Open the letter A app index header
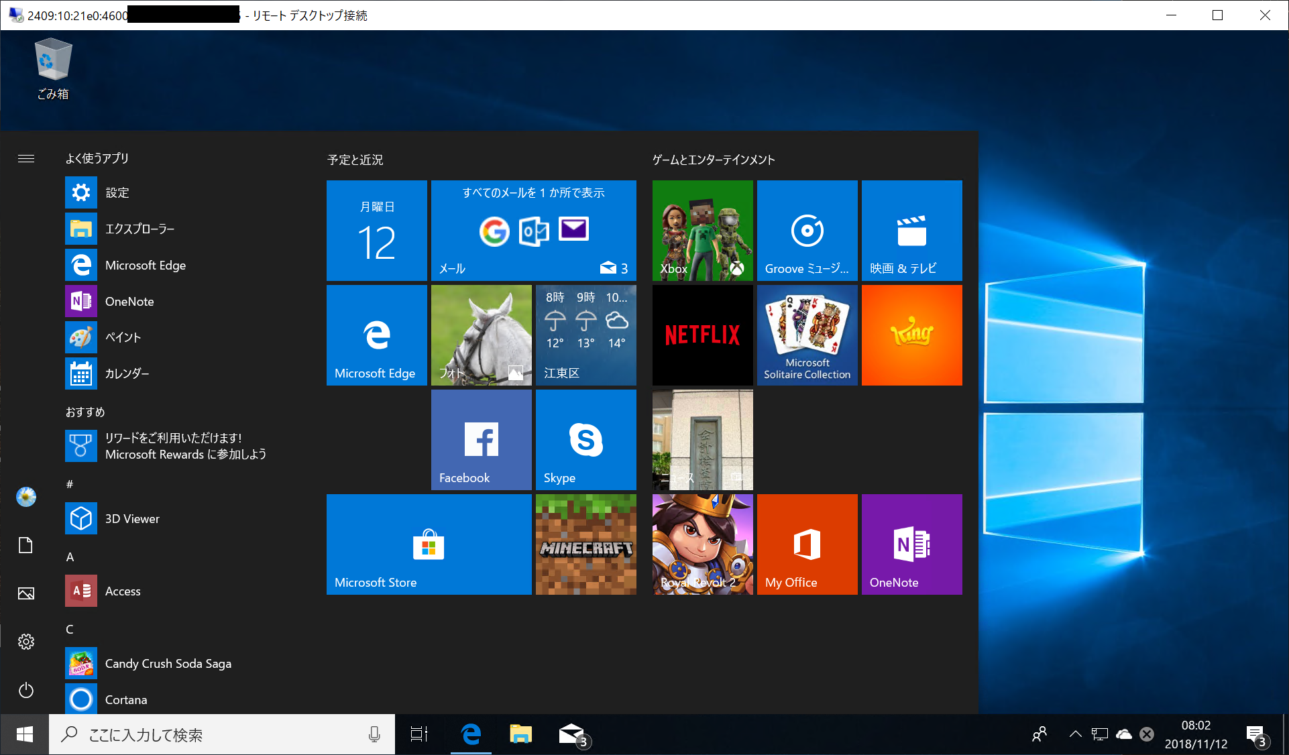Viewport: 1289px width, 755px height. click(70, 557)
